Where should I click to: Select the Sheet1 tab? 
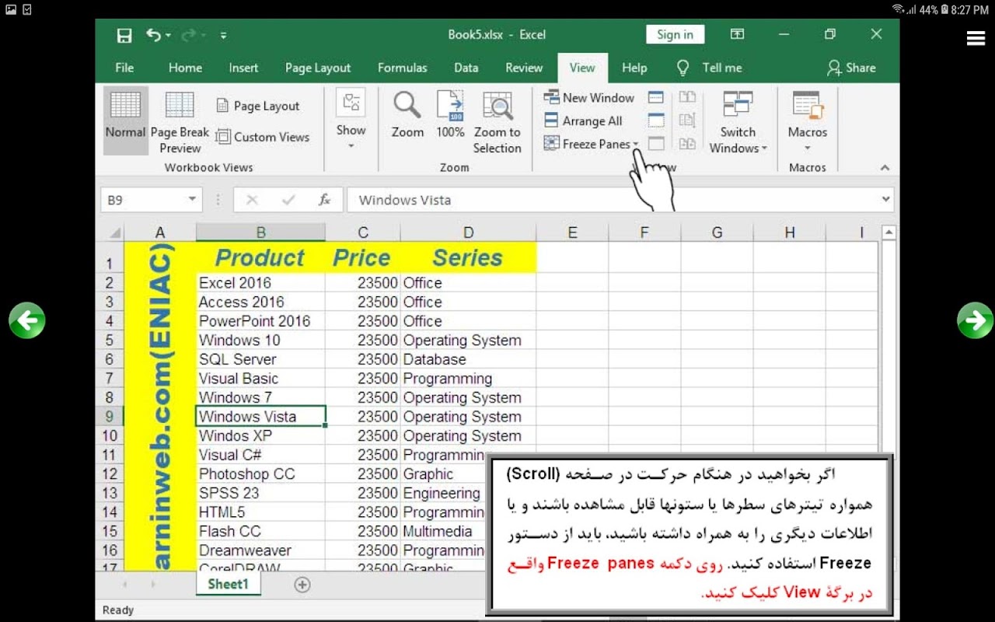tap(229, 585)
